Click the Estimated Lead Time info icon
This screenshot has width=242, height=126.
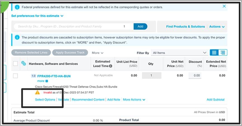pyautogui.click(x=111, y=66)
